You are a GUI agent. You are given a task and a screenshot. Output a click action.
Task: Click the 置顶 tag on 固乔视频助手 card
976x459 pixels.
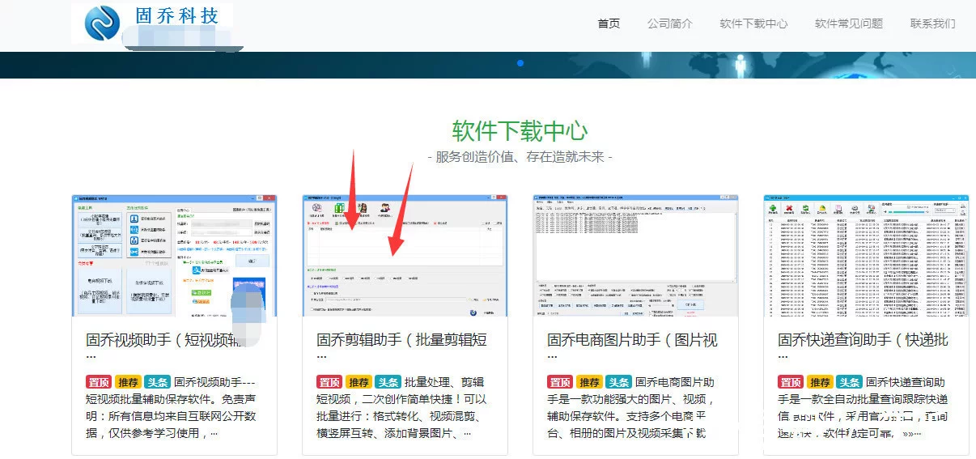pos(99,382)
